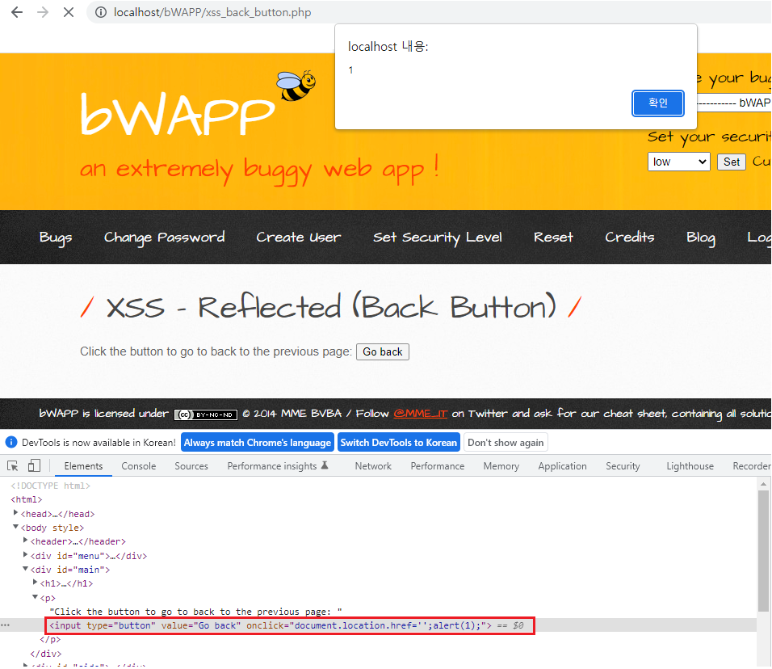This screenshot has width=772, height=669.
Task: Click the bWAPP logo title
Action: (178, 114)
